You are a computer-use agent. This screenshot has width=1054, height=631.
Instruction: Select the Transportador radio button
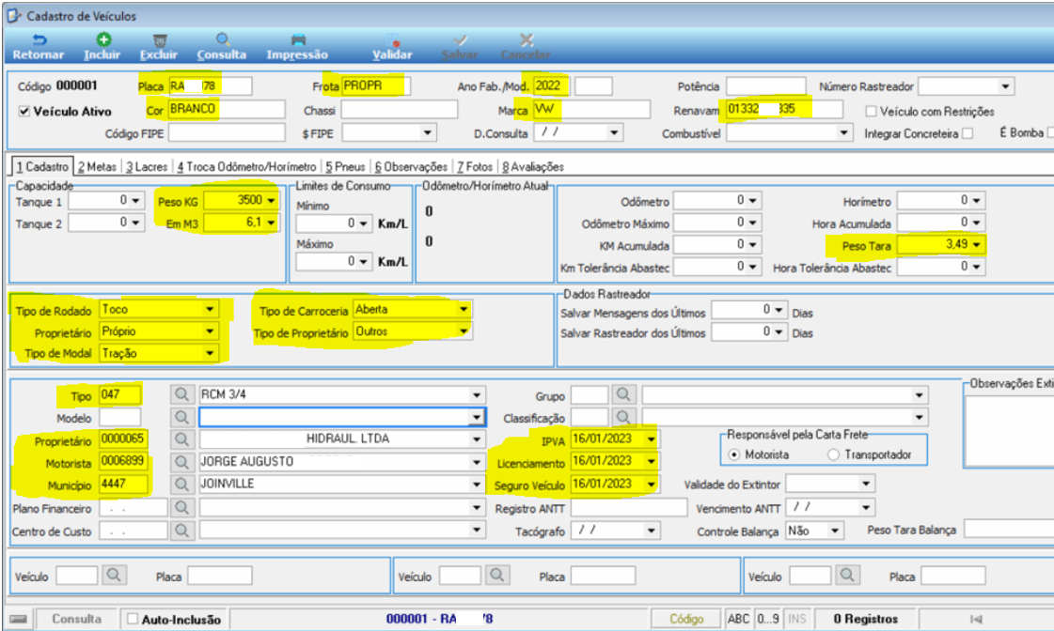pos(834,454)
